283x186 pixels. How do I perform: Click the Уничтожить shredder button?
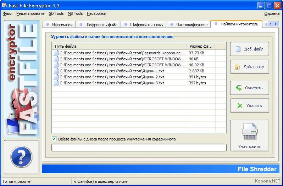(249, 136)
